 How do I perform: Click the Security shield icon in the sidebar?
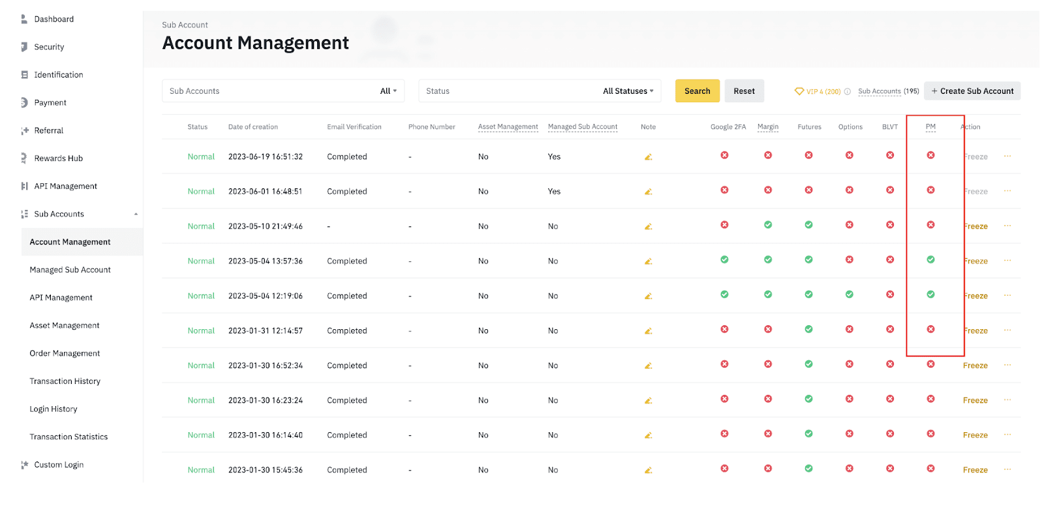tap(24, 47)
